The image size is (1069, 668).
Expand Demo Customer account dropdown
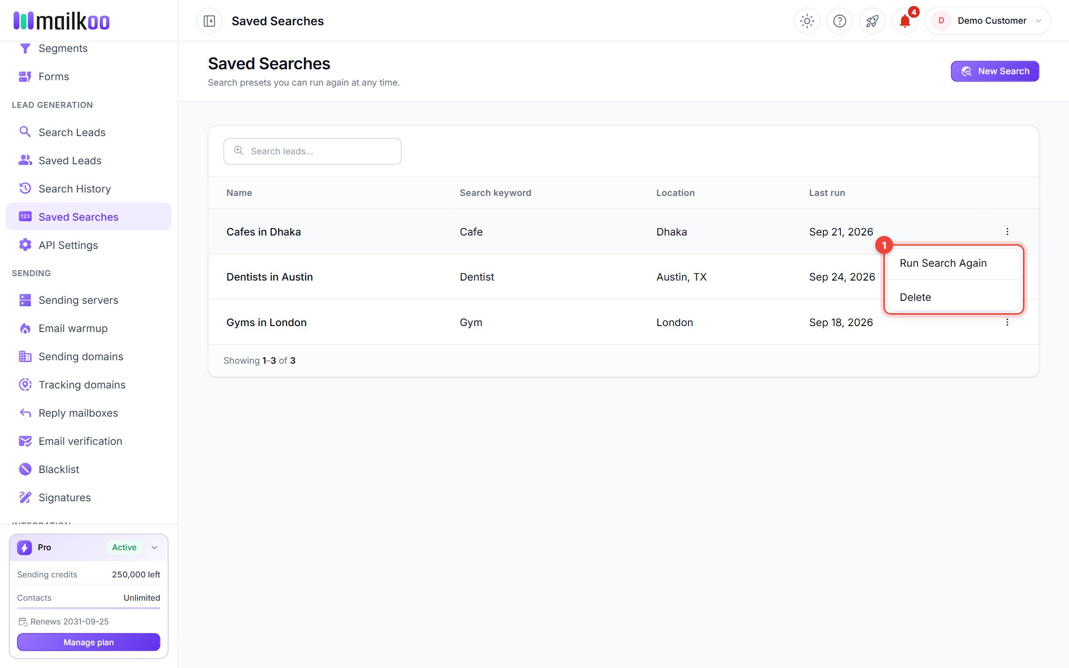coord(987,21)
